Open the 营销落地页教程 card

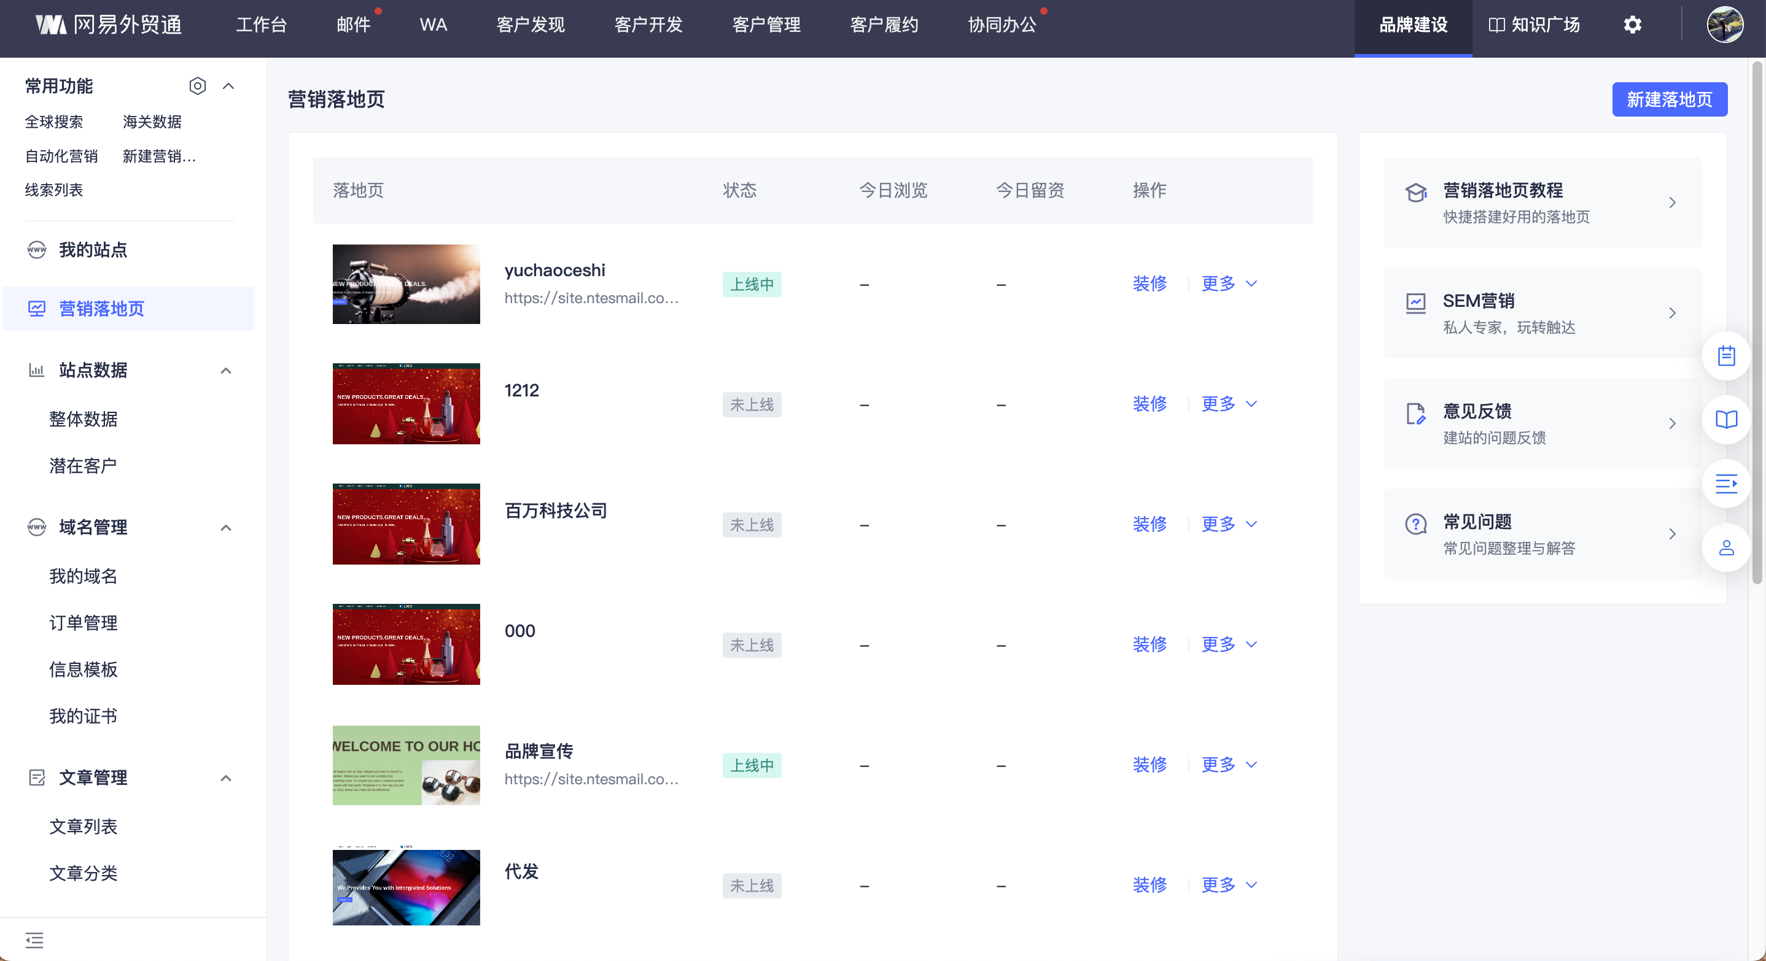[x=1542, y=203]
